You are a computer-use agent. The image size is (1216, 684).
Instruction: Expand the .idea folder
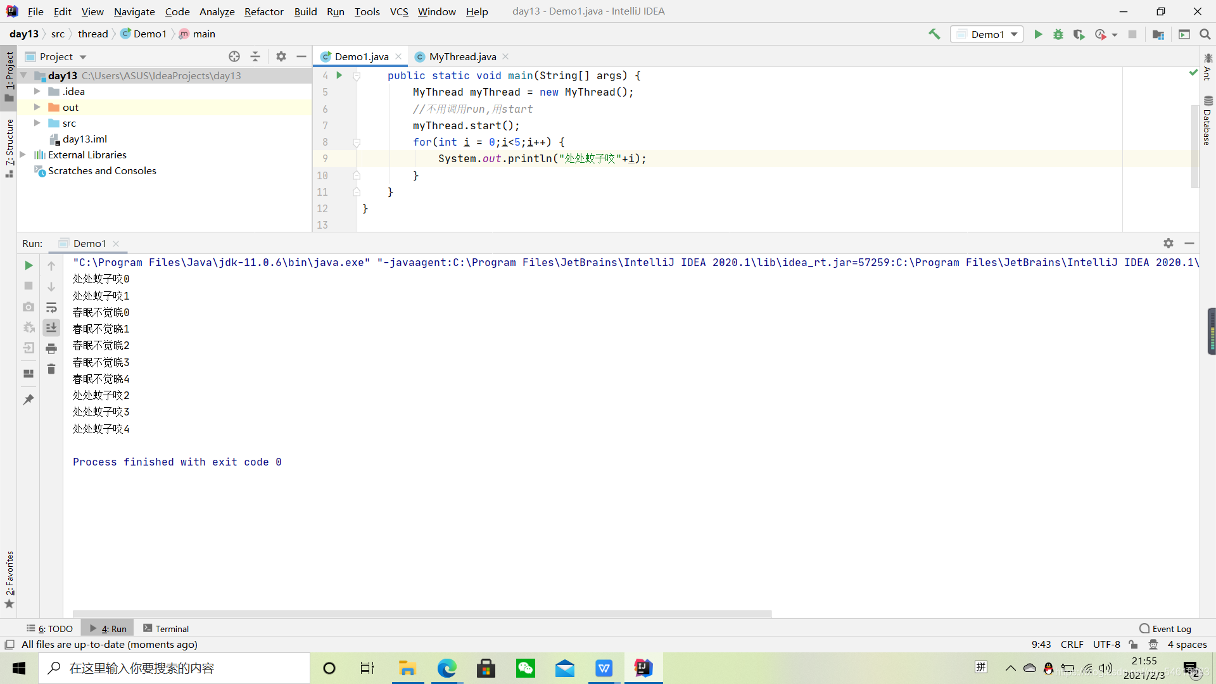click(x=37, y=91)
